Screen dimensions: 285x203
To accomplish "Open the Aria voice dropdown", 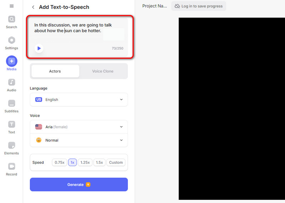I will (79, 127).
